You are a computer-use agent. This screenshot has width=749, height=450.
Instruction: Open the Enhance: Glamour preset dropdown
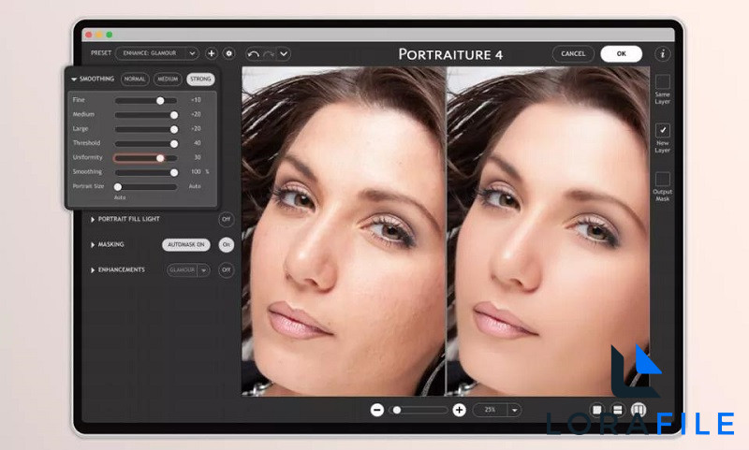(x=156, y=53)
